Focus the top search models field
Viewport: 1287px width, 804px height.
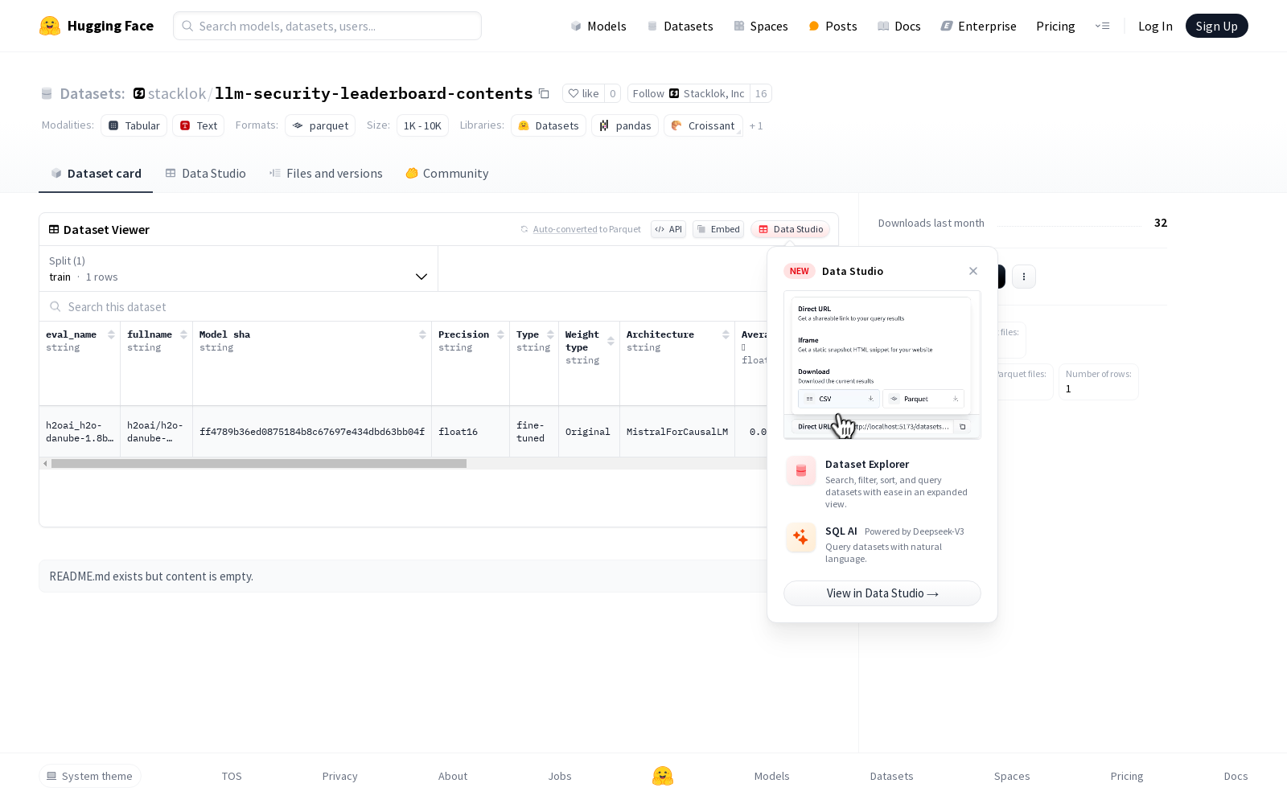pos(327,26)
